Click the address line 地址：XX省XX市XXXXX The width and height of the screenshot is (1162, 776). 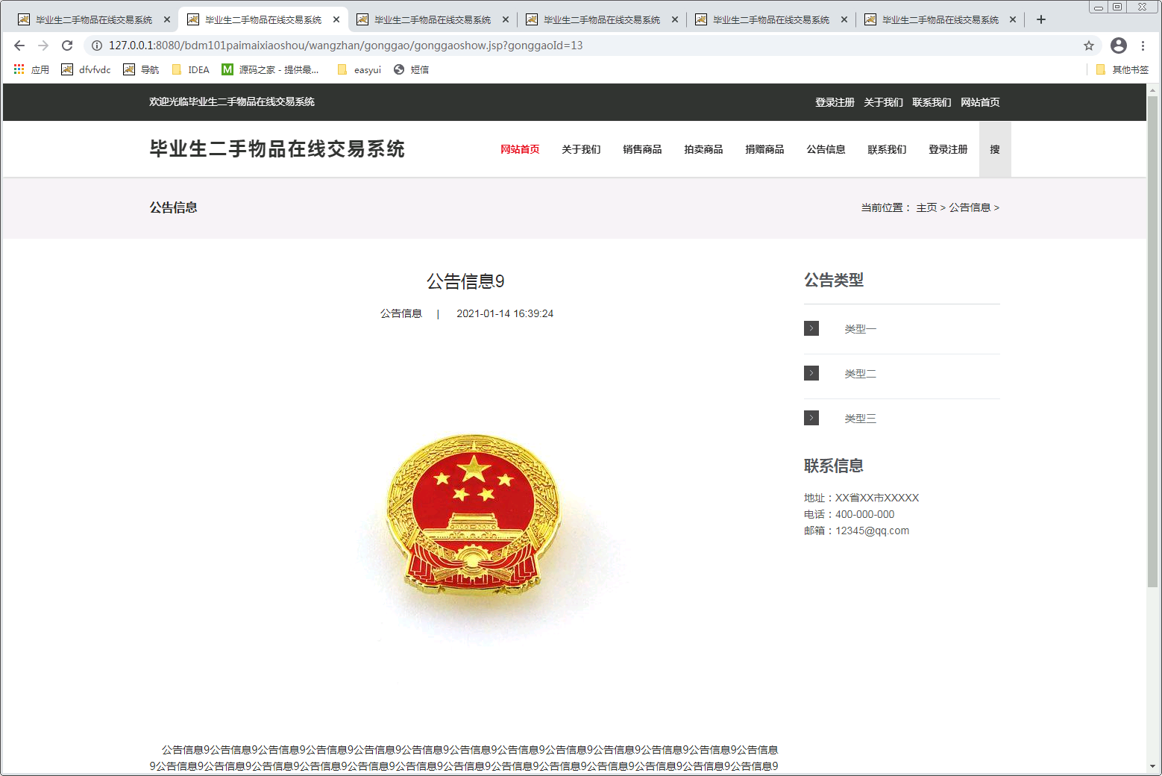[x=861, y=498]
